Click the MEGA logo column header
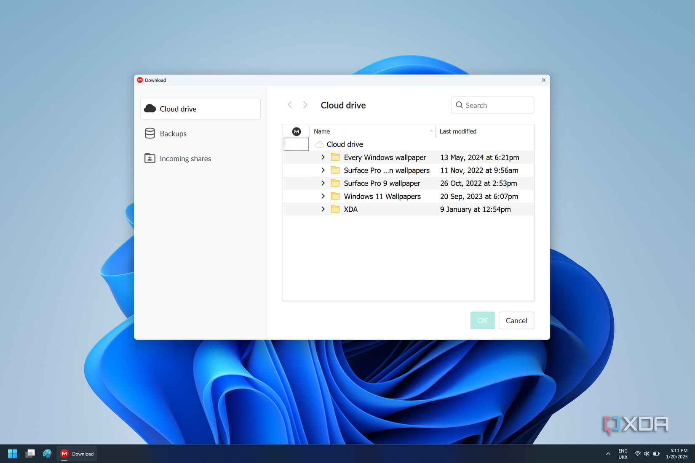This screenshot has height=463, width=695. coord(297,131)
